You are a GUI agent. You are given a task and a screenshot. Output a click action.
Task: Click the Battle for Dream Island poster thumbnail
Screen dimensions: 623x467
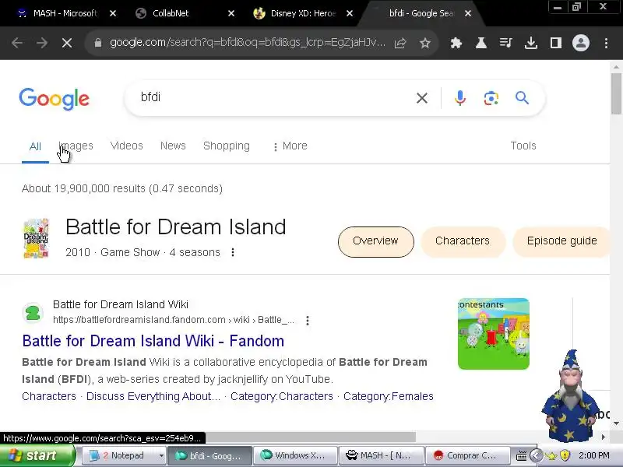pyautogui.click(x=36, y=238)
